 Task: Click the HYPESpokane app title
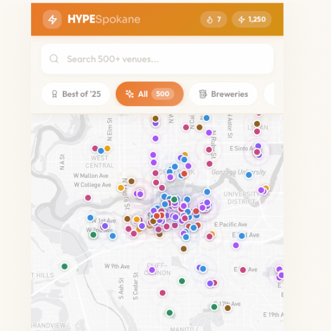[x=104, y=19]
